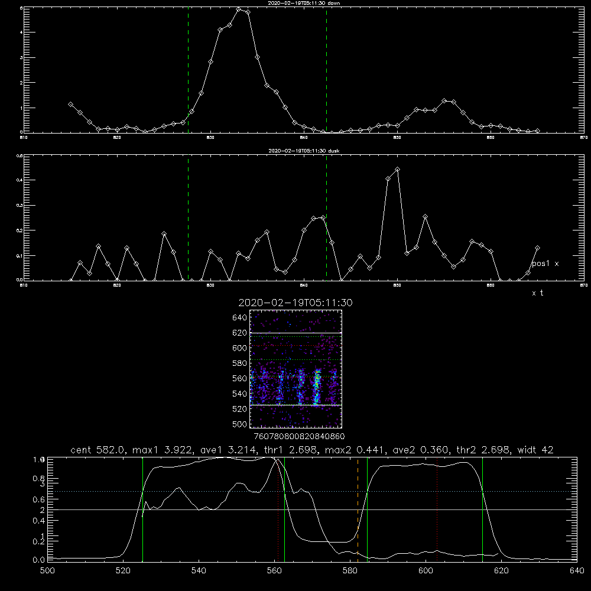Click bottom plot y-axis label 0.6
591x591 pixels.
click(x=38, y=499)
